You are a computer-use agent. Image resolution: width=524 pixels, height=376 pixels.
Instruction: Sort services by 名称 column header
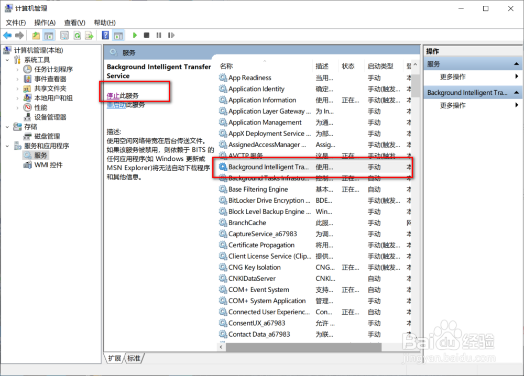[265, 66]
